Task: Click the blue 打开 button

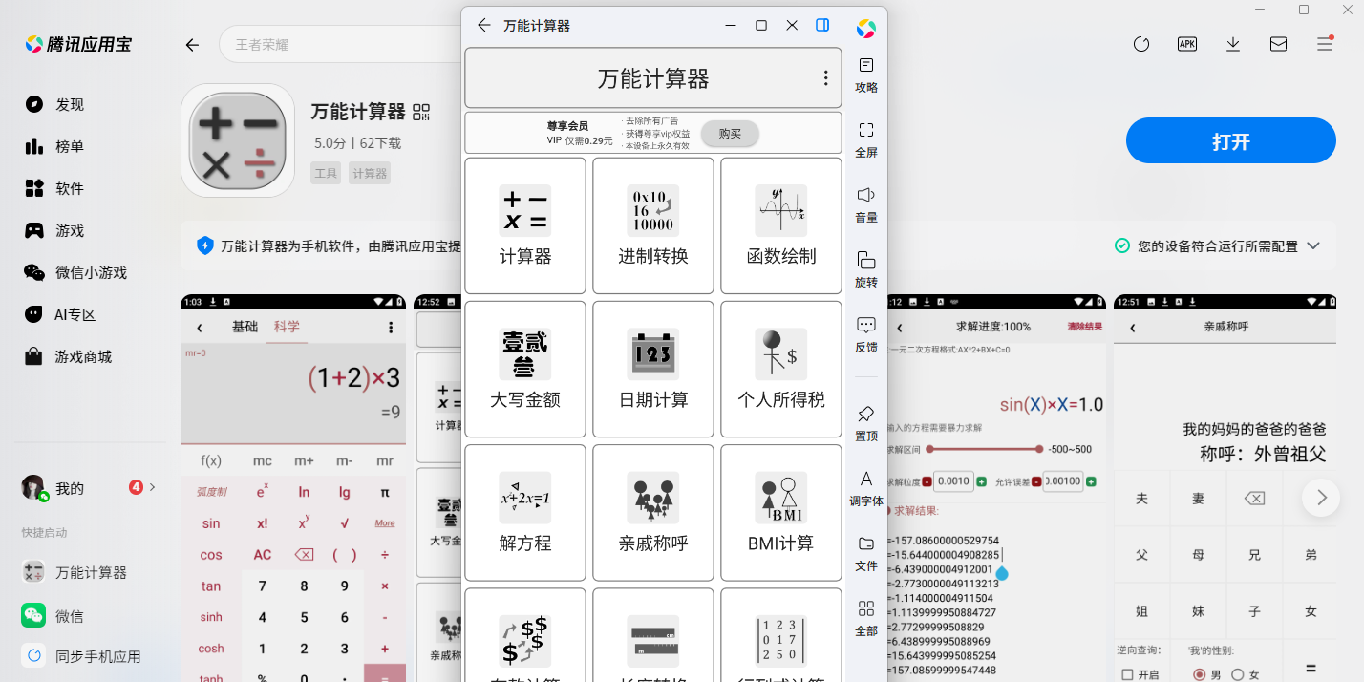Action: pos(1230,140)
